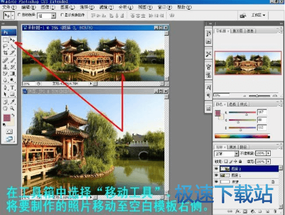Open 图像(I) menu
285x215 pixels.
(48, 7)
